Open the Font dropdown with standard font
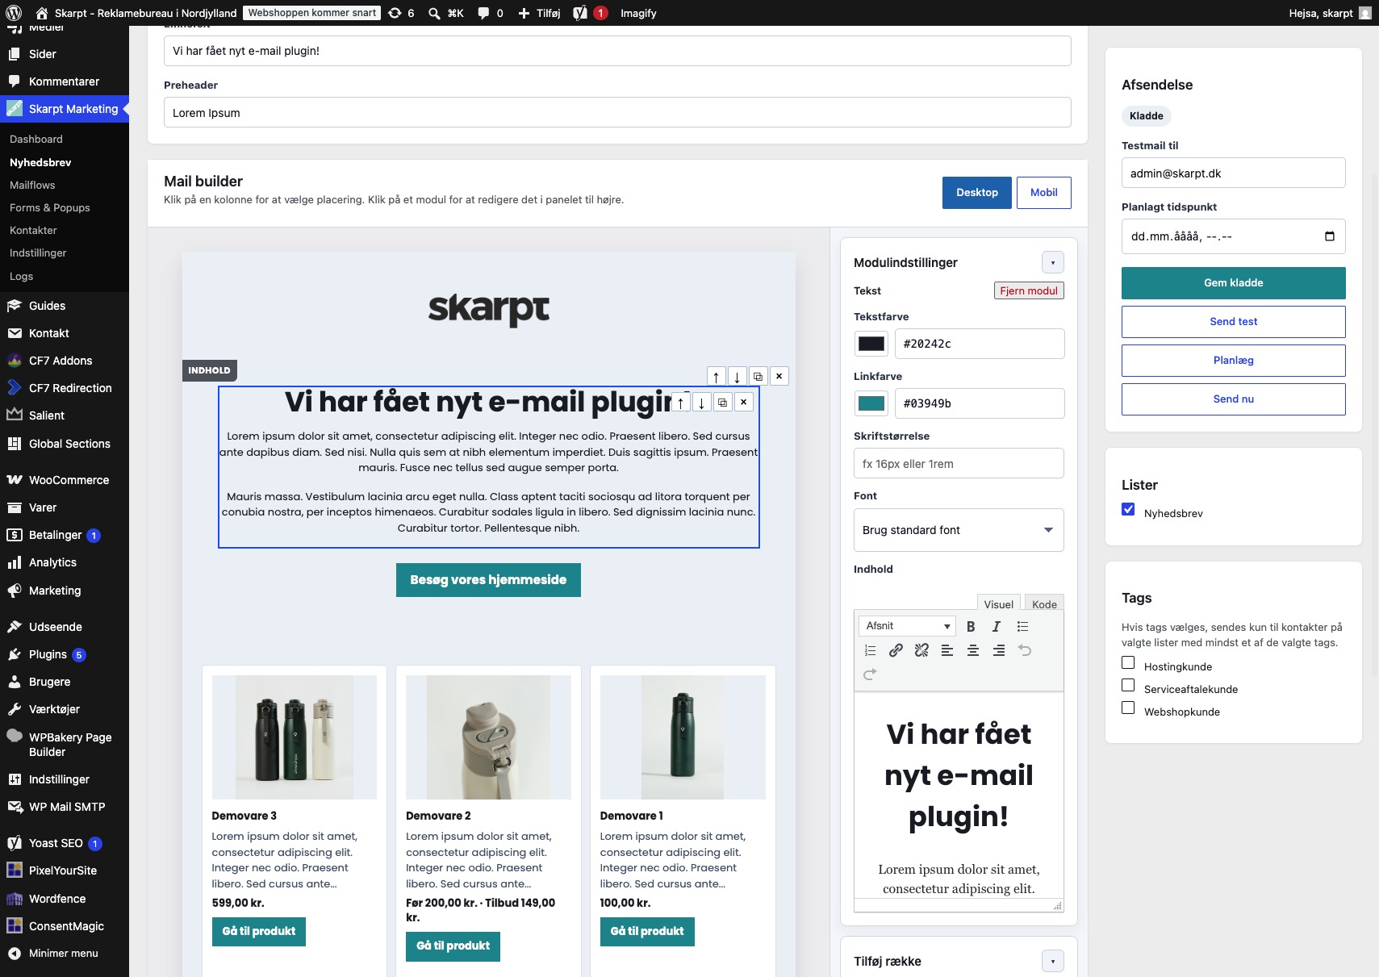The height and width of the screenshot is (977, 1379). [959, 530]
